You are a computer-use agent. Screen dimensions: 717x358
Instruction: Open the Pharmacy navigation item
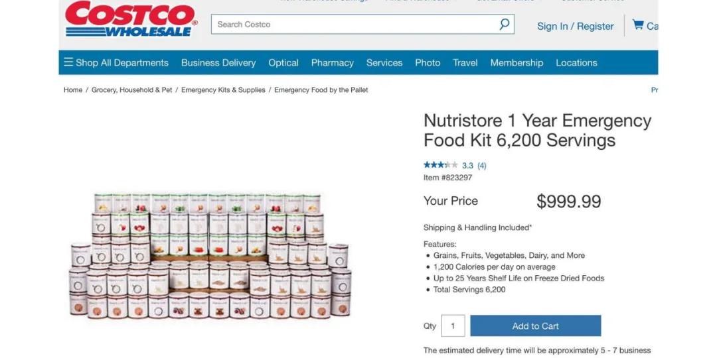(333, 62)
